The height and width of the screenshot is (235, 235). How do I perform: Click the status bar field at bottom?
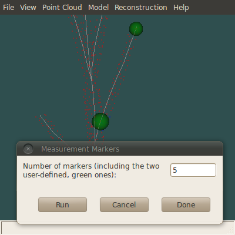point(117,228)
